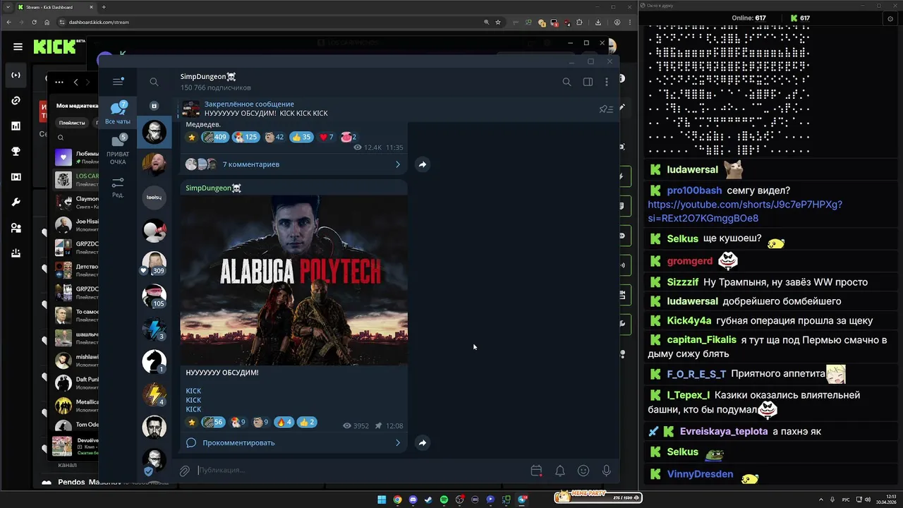Bookmark the page with the star icon

point(498,22)
